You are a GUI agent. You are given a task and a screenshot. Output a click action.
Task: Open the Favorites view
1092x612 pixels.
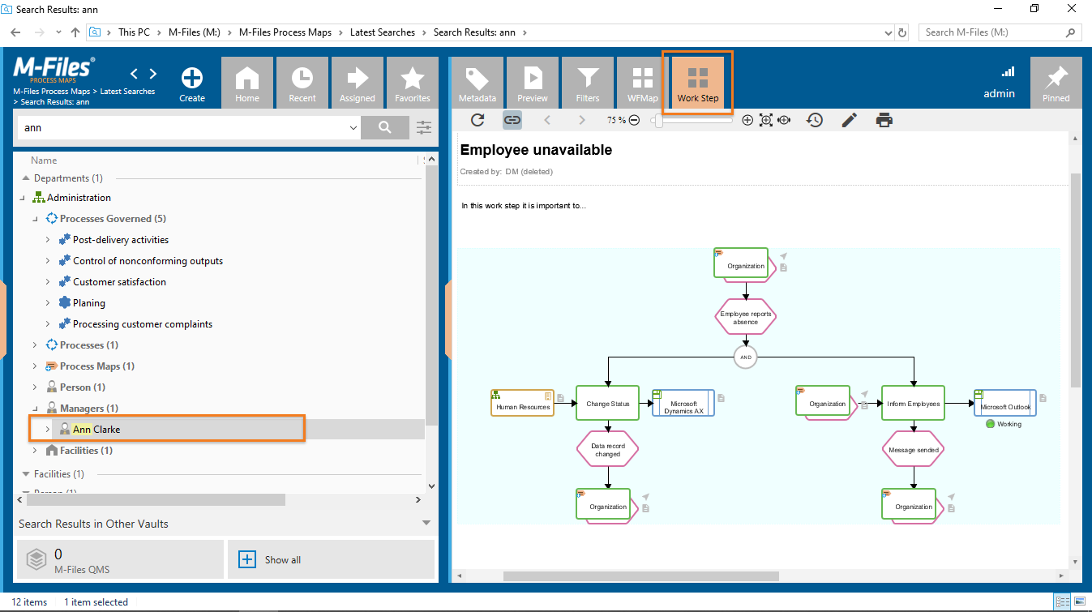(413, 82)
